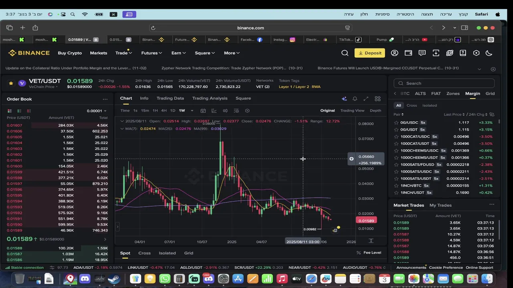Screen dimensions: 513x288
Task: Open the wallet icon in the header
Action: click(x=408, y=53)
